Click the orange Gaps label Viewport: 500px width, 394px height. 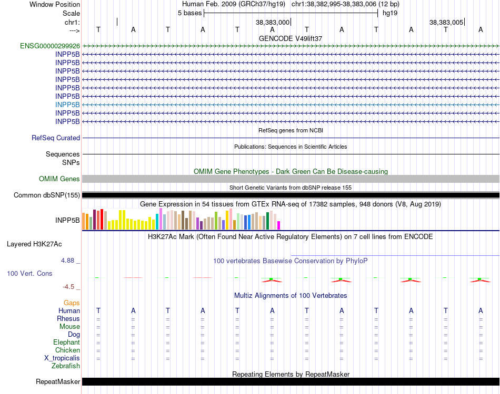(x=72, y=303)
